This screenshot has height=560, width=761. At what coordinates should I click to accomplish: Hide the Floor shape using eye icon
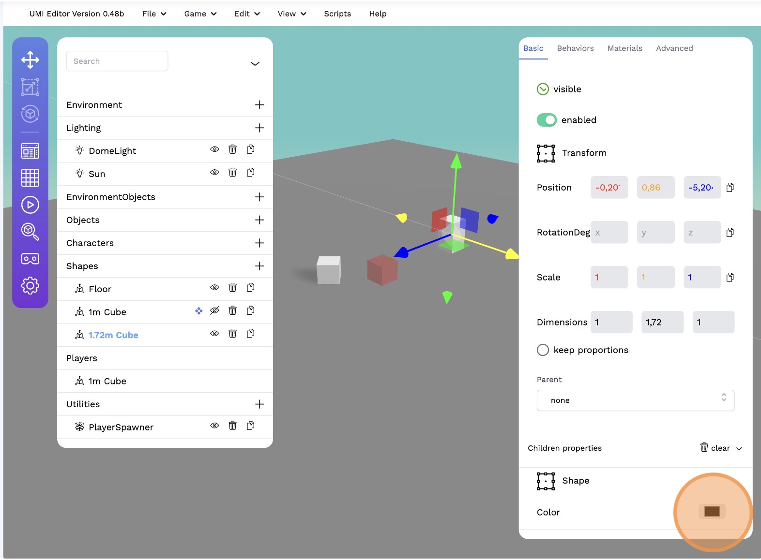point(214,288)
